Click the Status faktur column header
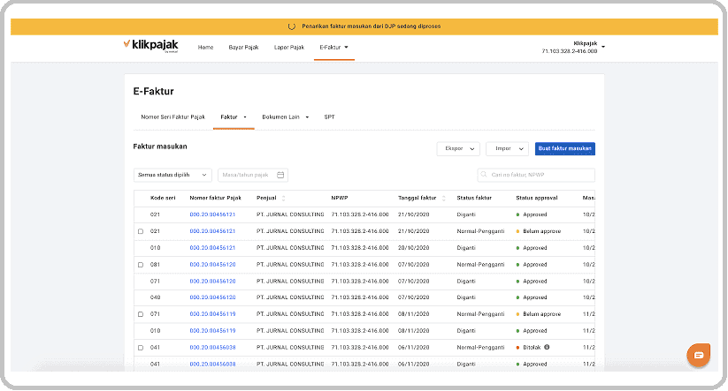Image resolution: width=728 pixels, height=391 pixels. coord(474,198)
